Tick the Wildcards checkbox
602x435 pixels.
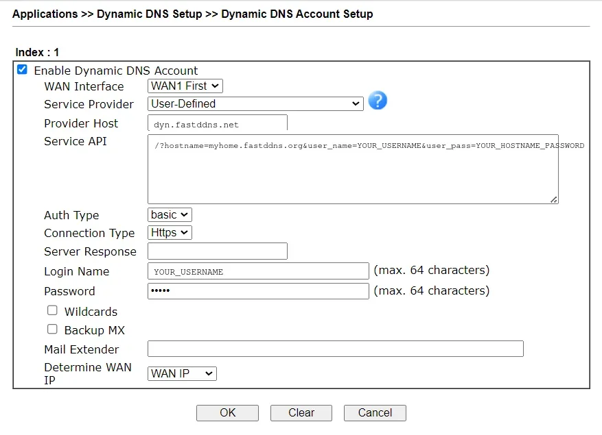[52, 310]
